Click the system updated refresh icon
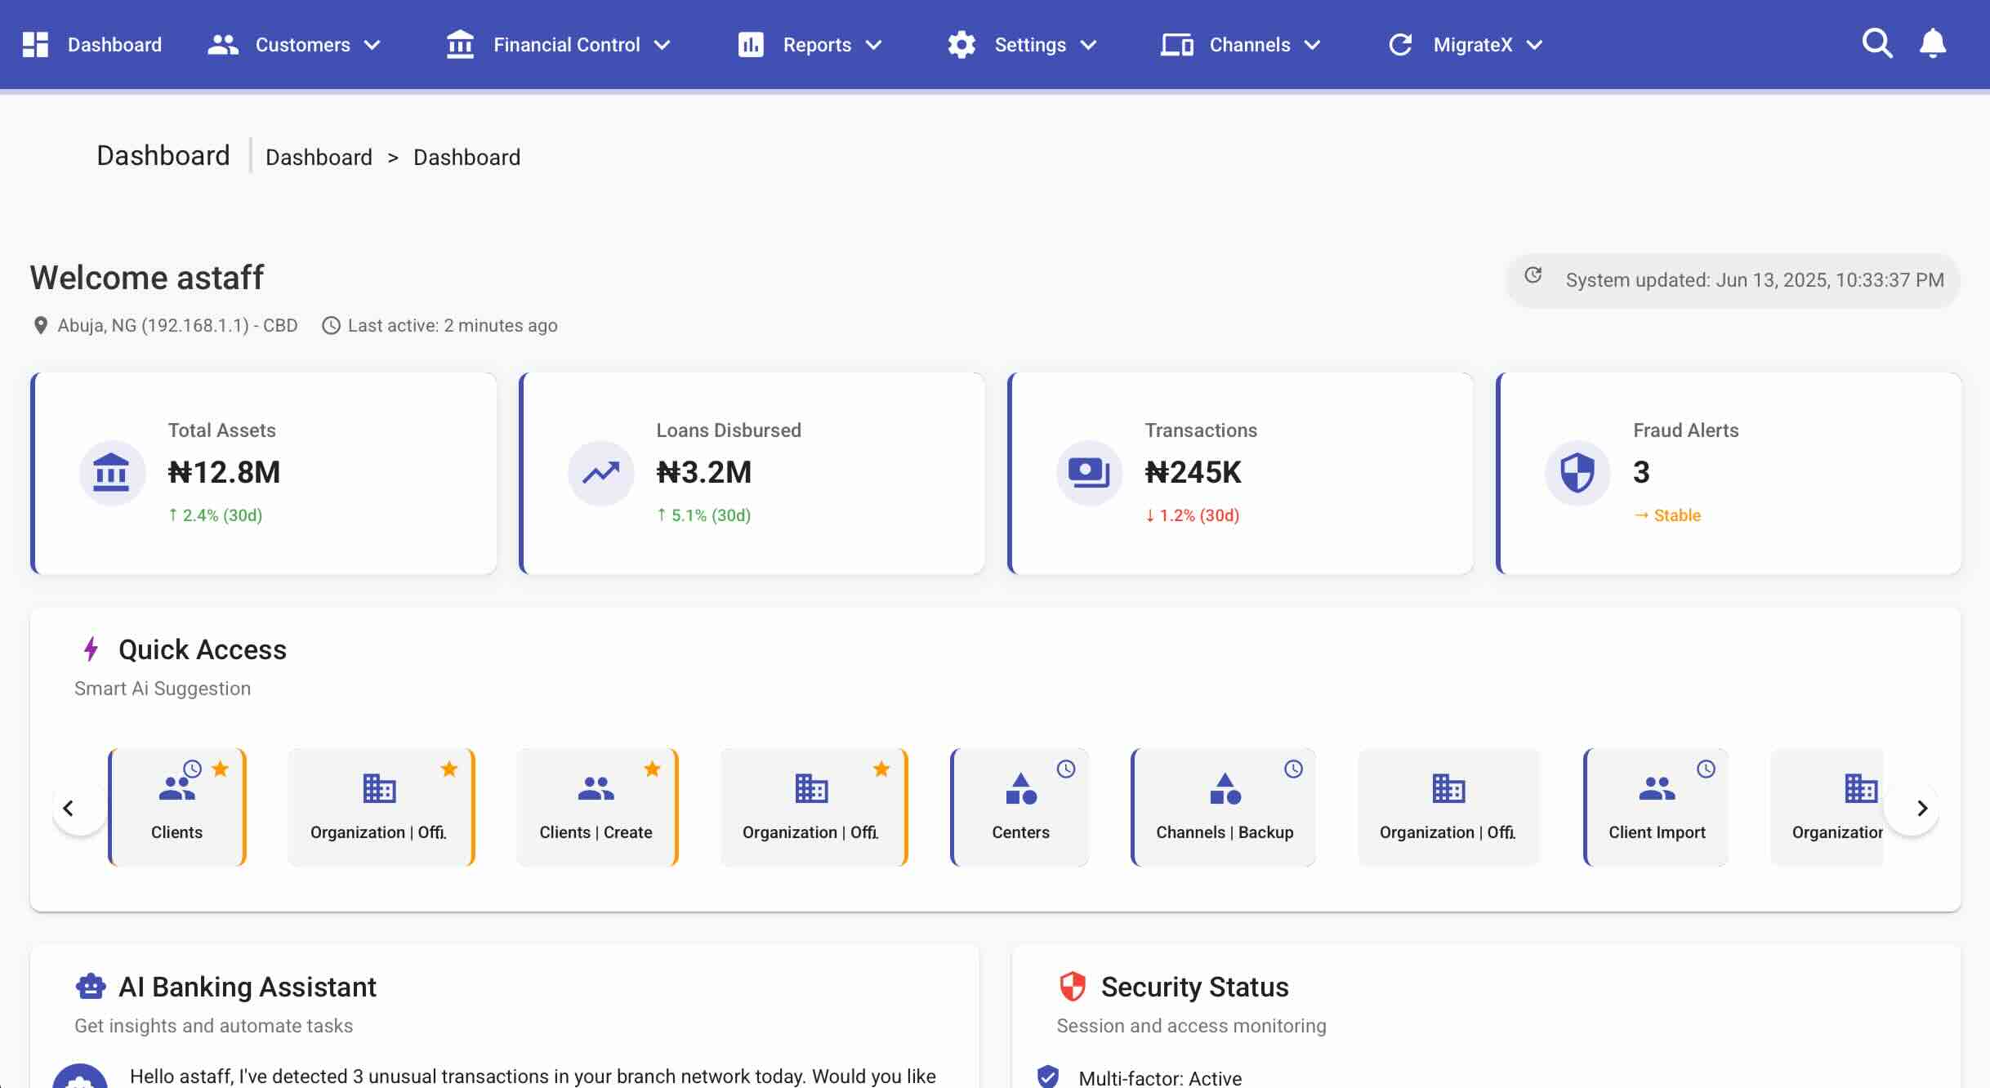Viewport: 1990px width, 1088px height. (1533, 275)
